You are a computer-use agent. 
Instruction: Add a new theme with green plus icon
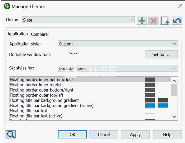coord(142,21)
